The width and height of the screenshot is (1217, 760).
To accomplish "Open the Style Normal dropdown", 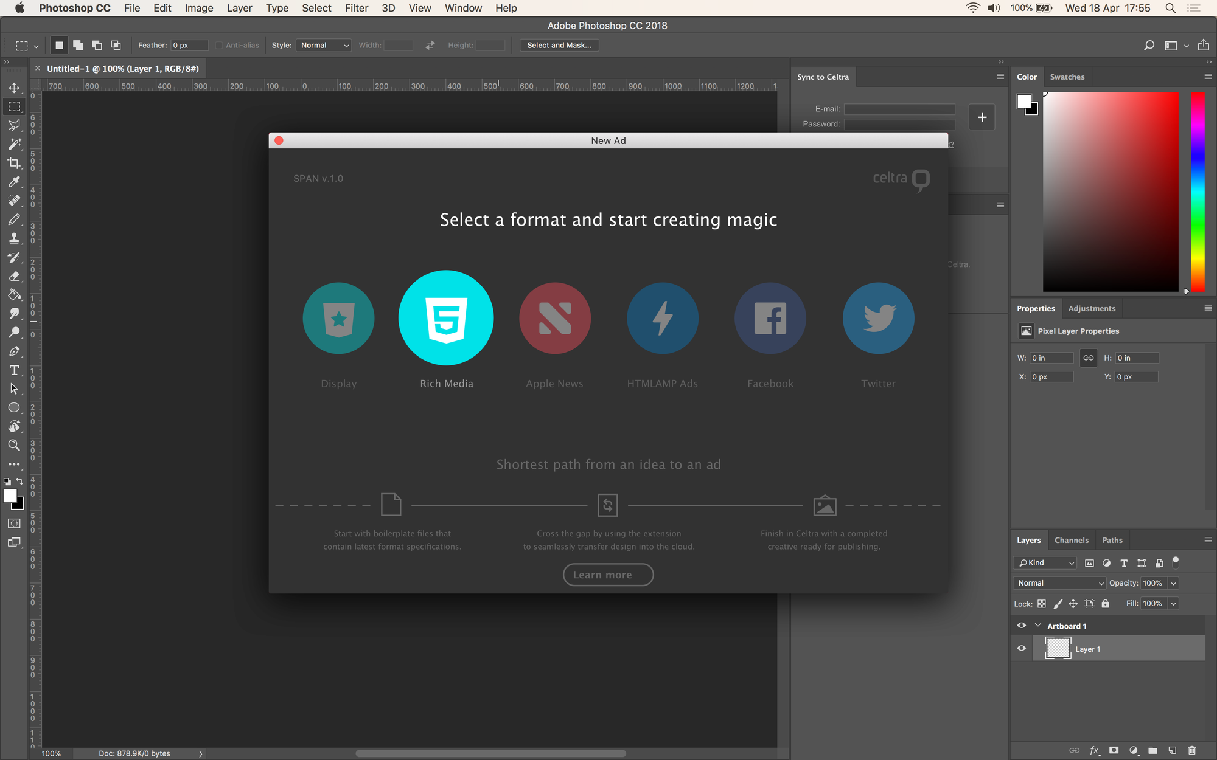I will click(x=324, y=46).
